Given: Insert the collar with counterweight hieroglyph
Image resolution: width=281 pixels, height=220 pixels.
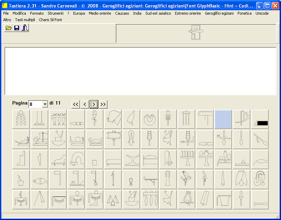Looking at the screenshot, I should tap(260, 179).
